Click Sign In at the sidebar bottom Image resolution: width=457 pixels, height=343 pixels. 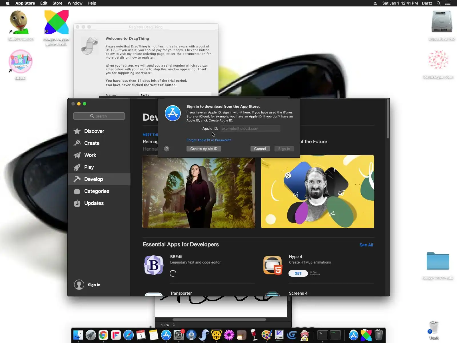click(x=87, y=285)
